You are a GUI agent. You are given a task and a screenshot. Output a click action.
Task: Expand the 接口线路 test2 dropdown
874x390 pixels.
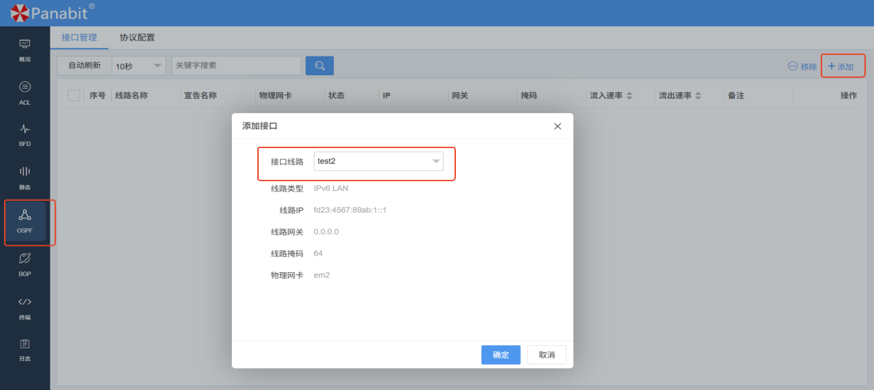point(378,161)
